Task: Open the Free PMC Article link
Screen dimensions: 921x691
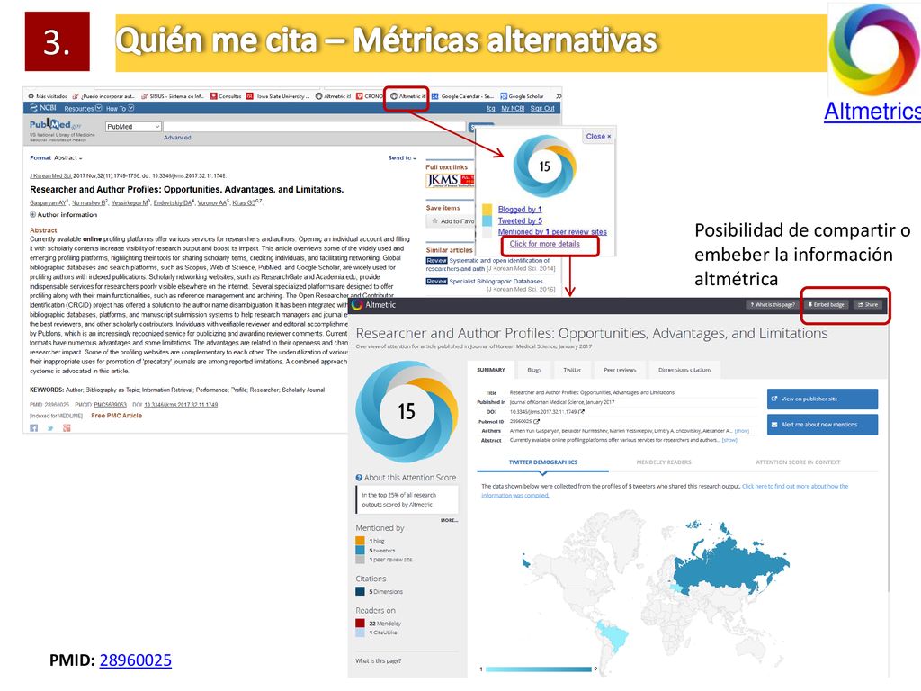Action: pos(116,416)
